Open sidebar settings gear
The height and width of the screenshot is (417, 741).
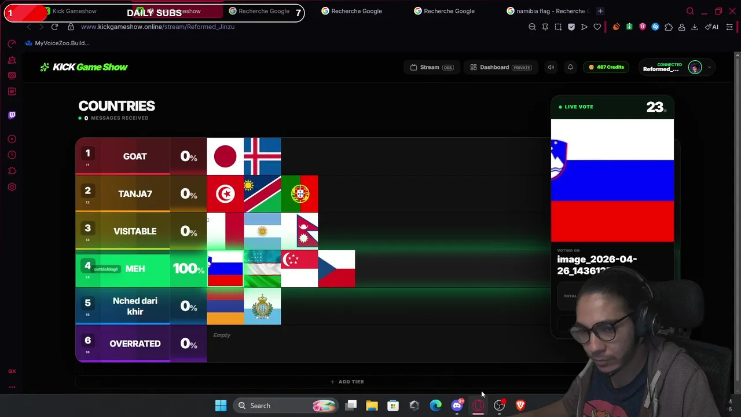[x=12, y=186]
